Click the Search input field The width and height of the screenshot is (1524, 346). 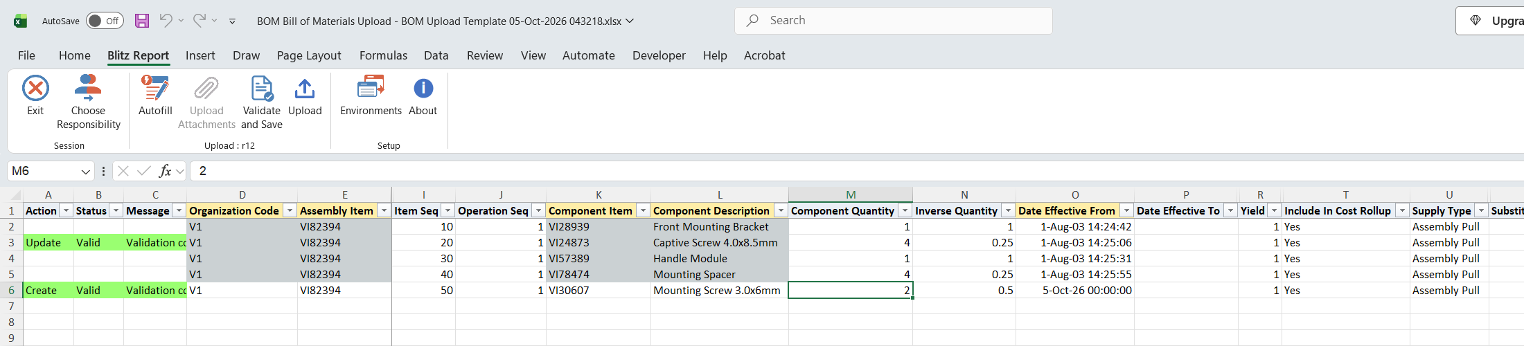[894, 21]
